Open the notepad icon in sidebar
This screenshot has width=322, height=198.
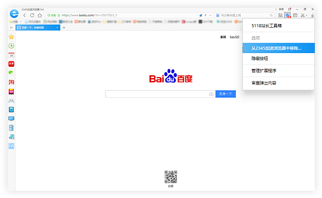coord(12,137)
